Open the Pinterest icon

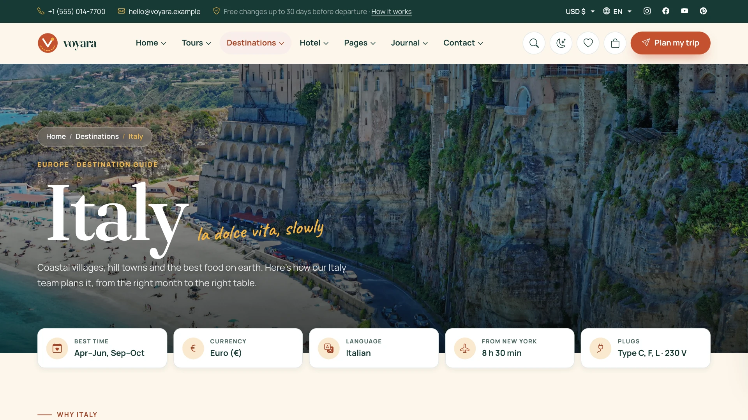pyautogui.click(x=703, y=11)
